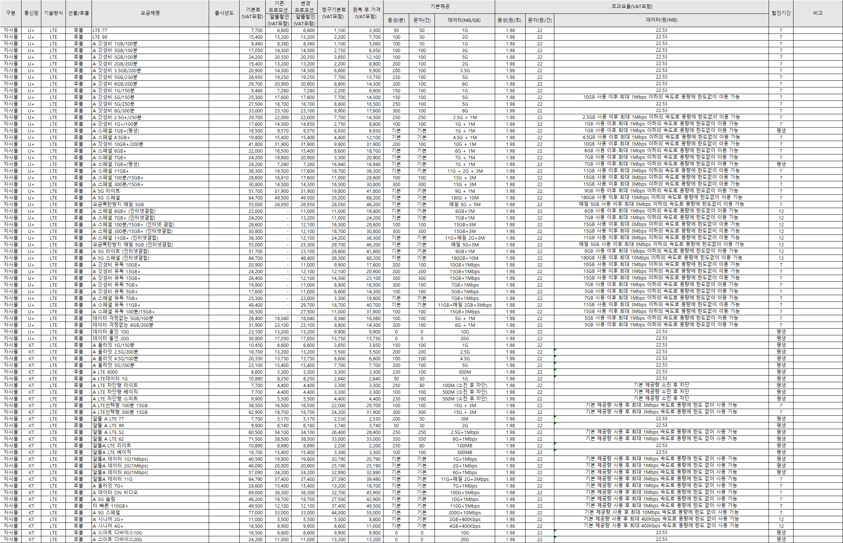Select plan cell A LTE선택형 300분 15GB
Viewport: 843px width, 543px height.
click(x=150, y=412)
